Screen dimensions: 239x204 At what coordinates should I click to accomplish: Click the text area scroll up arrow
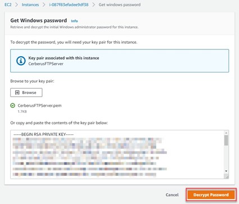tap(226, 133)
